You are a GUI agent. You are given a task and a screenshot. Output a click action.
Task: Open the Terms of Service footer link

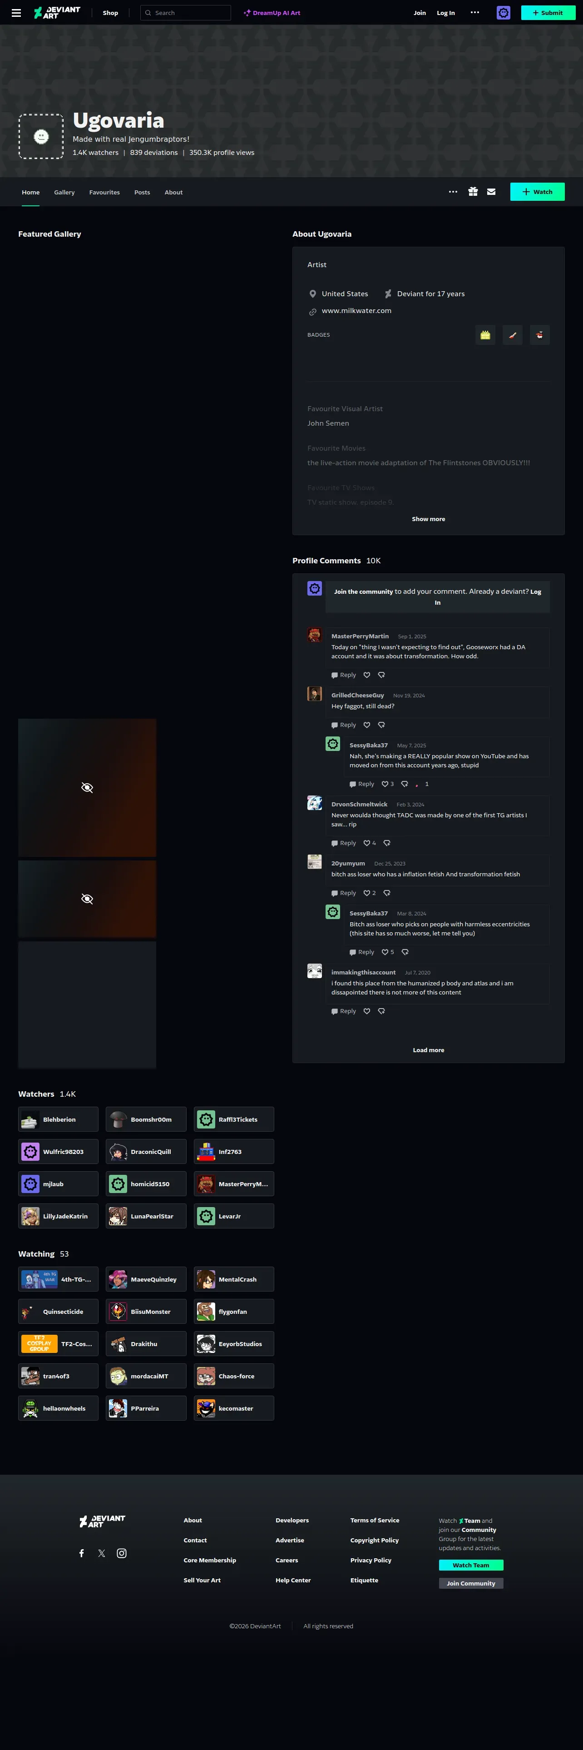(x=375, y=1521)
